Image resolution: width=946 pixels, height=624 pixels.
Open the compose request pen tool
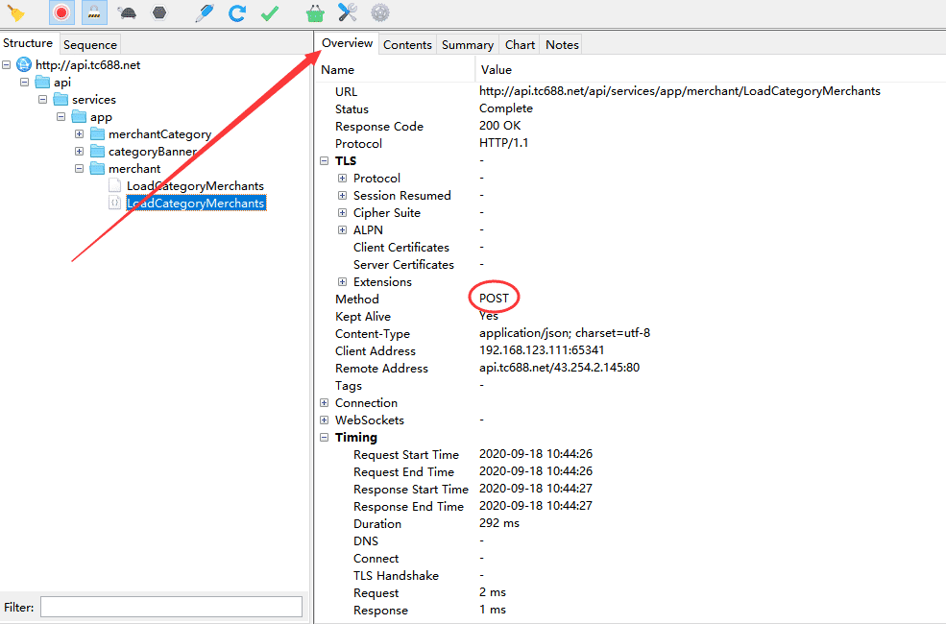204,12
